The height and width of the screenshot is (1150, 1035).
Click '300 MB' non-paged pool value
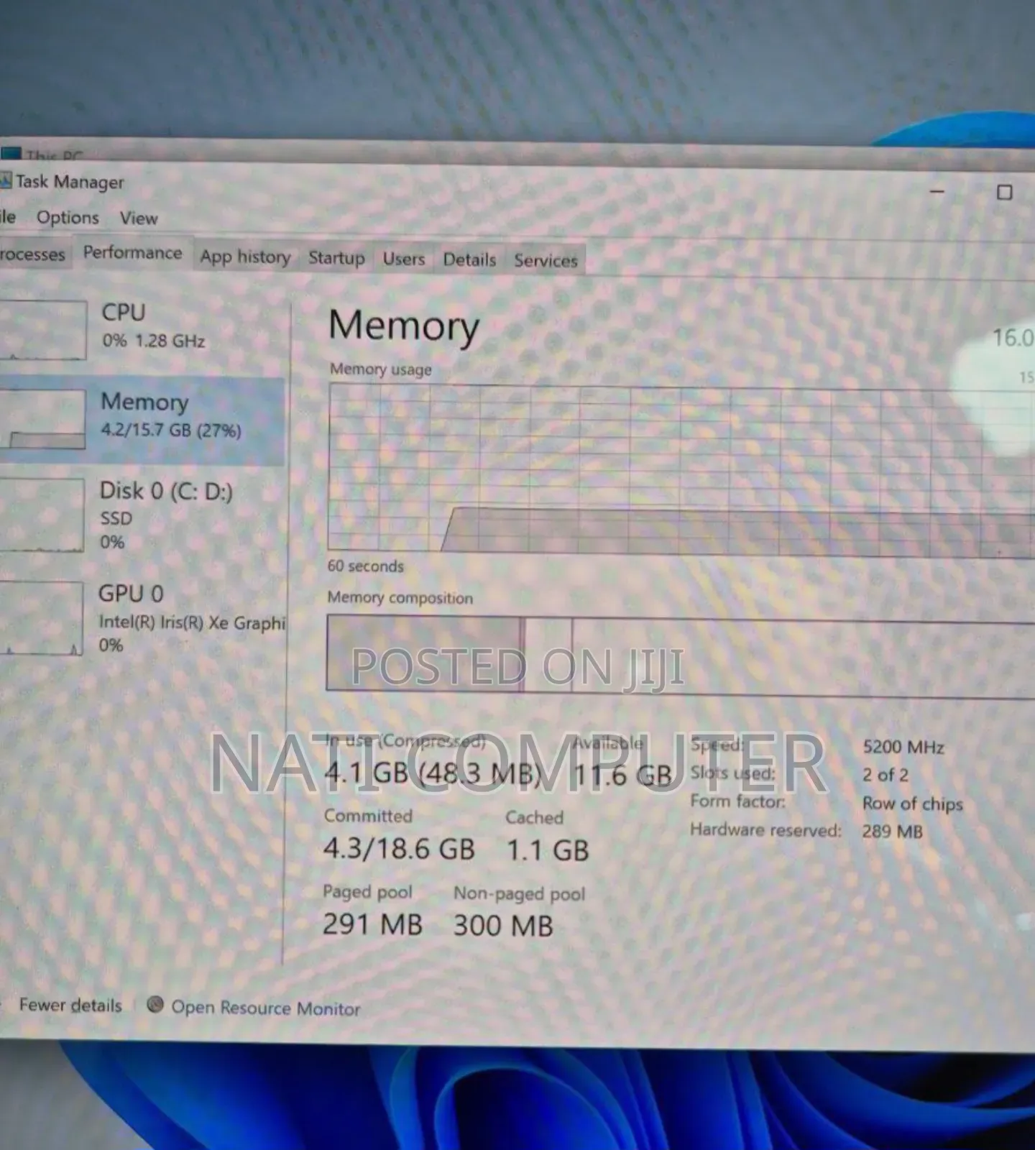coord(503,926)
